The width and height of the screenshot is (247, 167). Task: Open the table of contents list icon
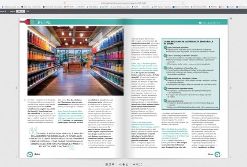(107, 164)
